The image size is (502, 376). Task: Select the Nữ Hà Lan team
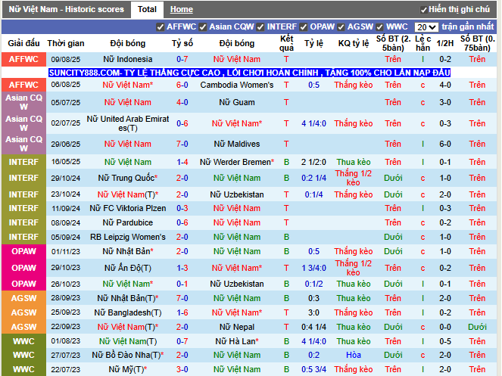(237, 341)
